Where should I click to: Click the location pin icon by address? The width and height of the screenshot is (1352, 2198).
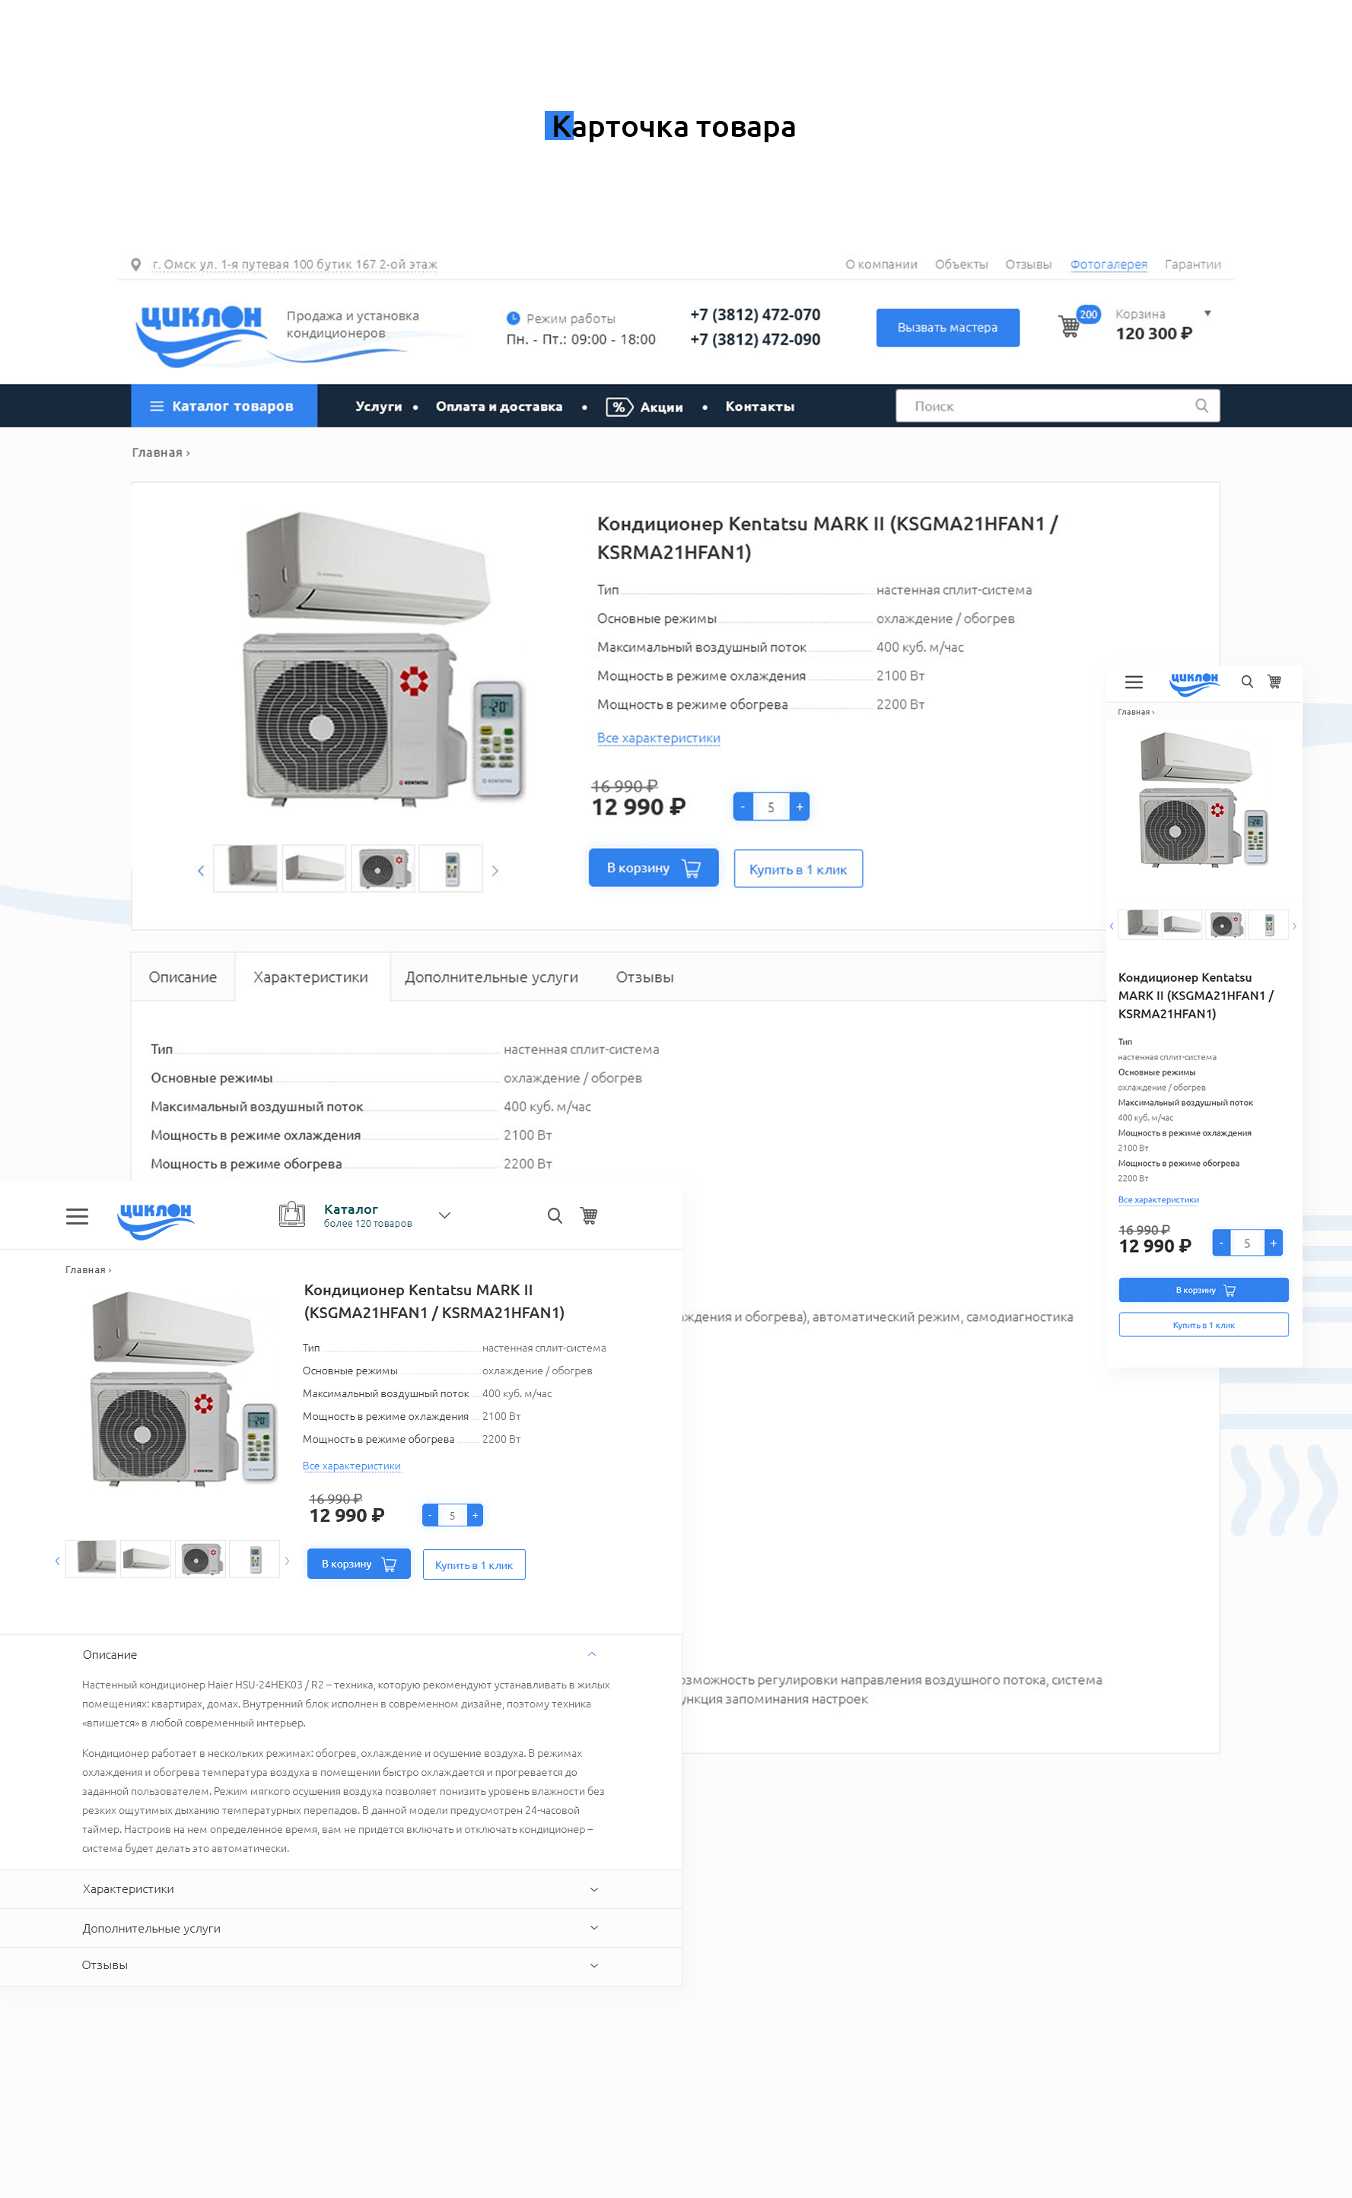(136, 265)
